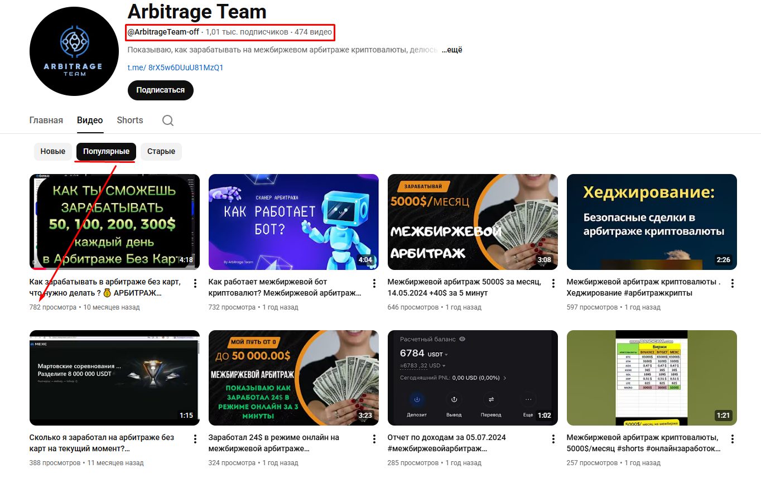Screen dimensions: 761x478
Task: Select the 'Популярные' sort filter
Action: (x=106, y=152)
